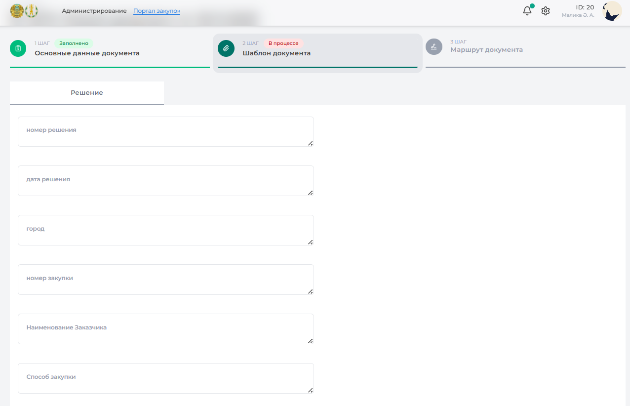The image size is (630, 406).
Task: Click the step 1 clipboard icon
Action: [18, 48]
